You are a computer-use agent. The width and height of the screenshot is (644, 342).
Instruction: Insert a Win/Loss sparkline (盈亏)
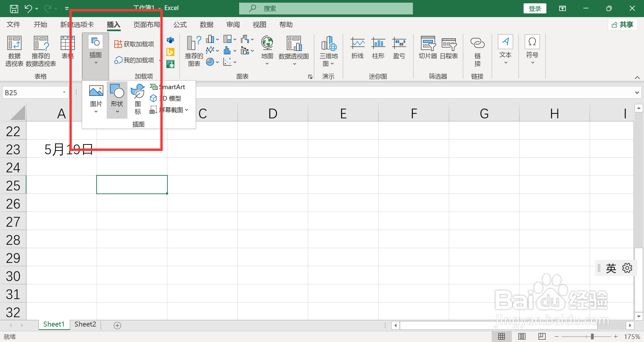click(x=399, y=48)
